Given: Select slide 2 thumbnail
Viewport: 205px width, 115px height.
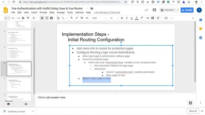Looking at the screenshot, I should coord(19,37).
